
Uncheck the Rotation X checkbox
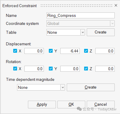click(15, 69)
